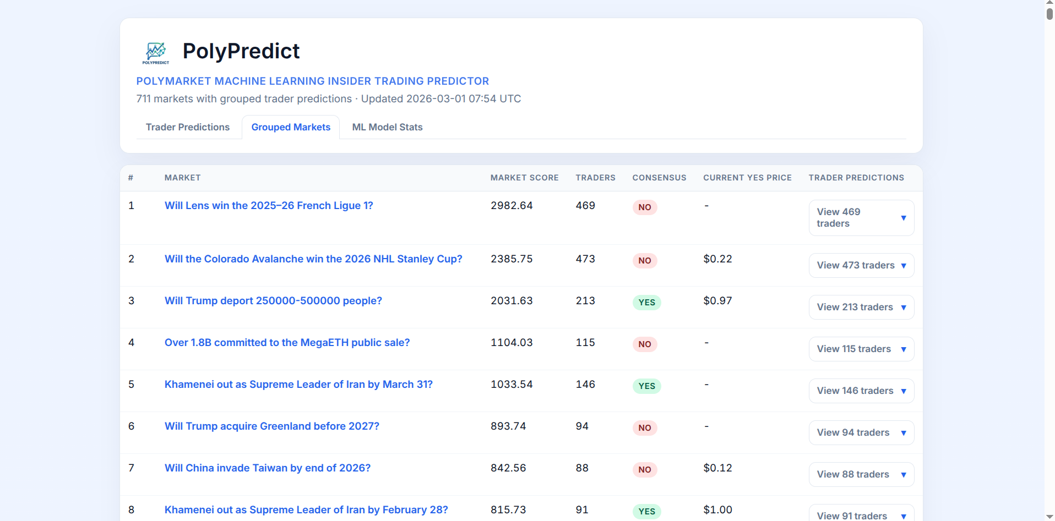Click the $0.12 current yes price

(717, 468)
